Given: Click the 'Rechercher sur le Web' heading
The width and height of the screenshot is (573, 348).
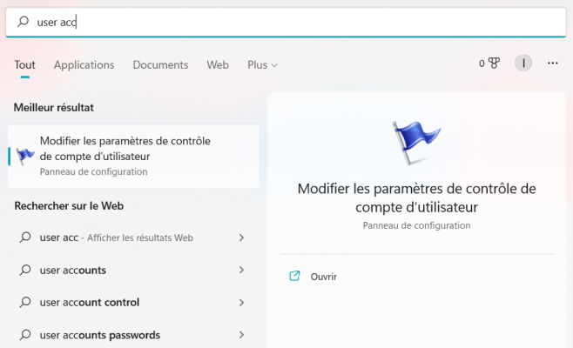Looking at the screenshot, I should 69,205.
